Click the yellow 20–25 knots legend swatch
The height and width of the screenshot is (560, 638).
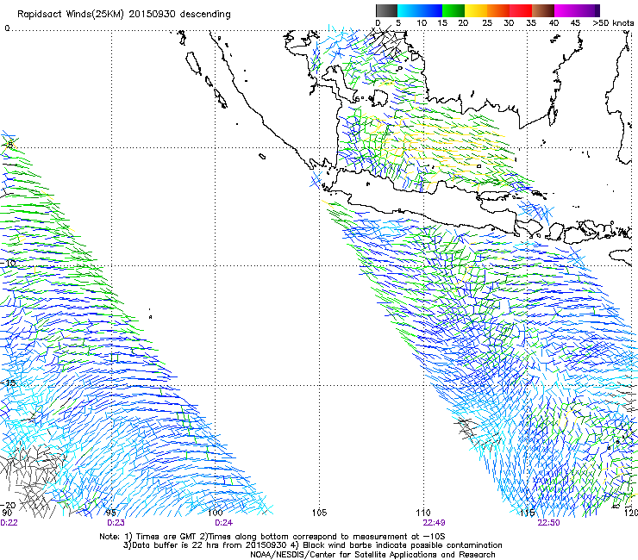(x=476, y=10)
